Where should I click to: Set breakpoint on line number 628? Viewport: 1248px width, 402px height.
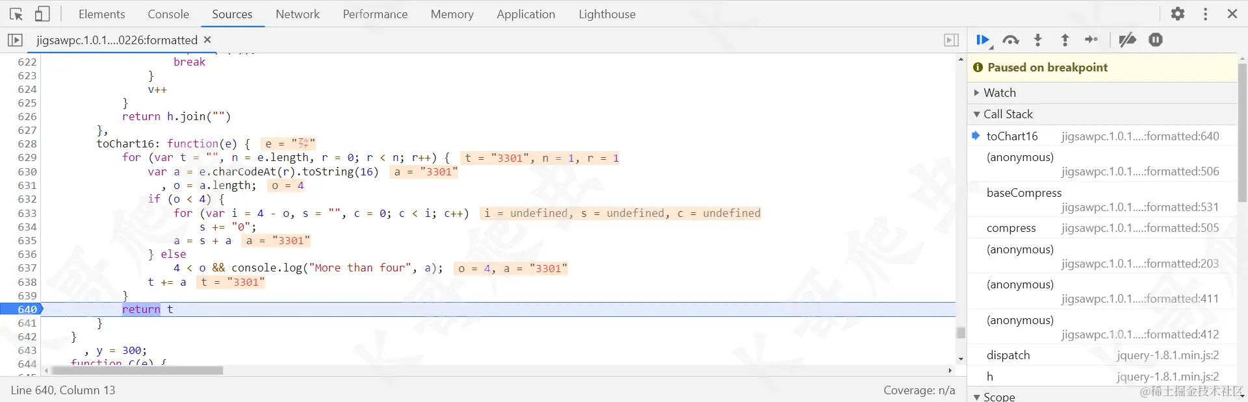click(27, 144)
